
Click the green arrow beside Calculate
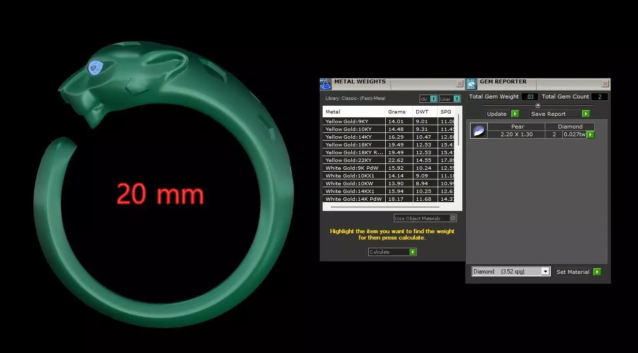click(413, 252)
